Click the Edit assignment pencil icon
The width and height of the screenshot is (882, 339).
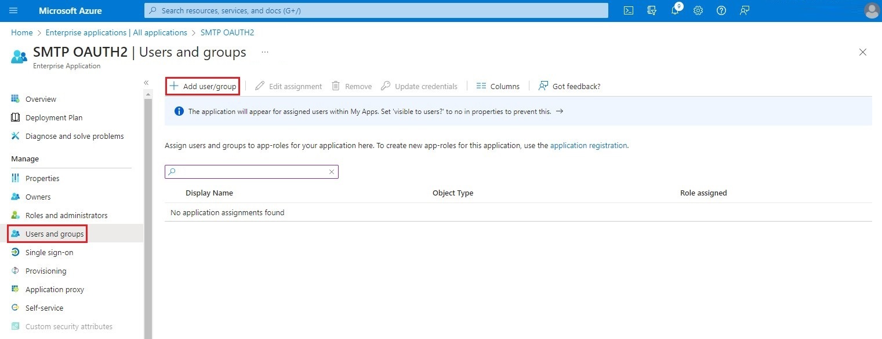point(259,86)
